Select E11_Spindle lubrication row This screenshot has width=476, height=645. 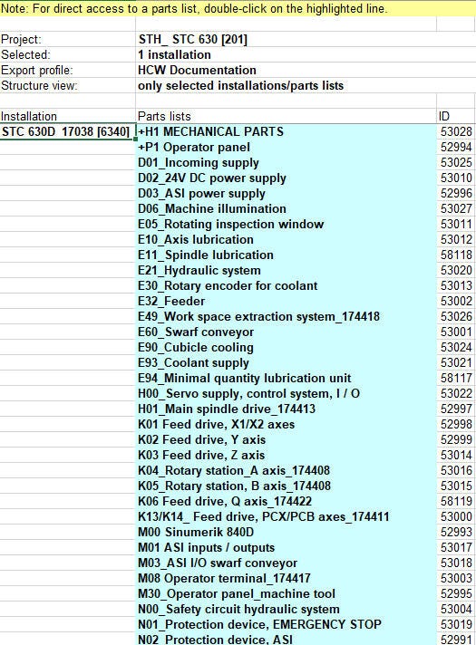click(x=286, y=255)
